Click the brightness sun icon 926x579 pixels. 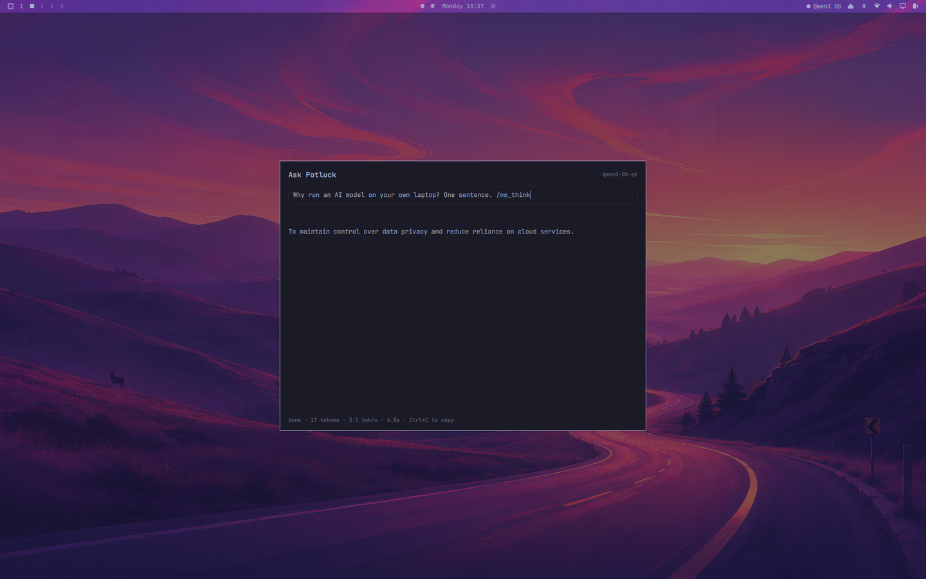(493, 6)
